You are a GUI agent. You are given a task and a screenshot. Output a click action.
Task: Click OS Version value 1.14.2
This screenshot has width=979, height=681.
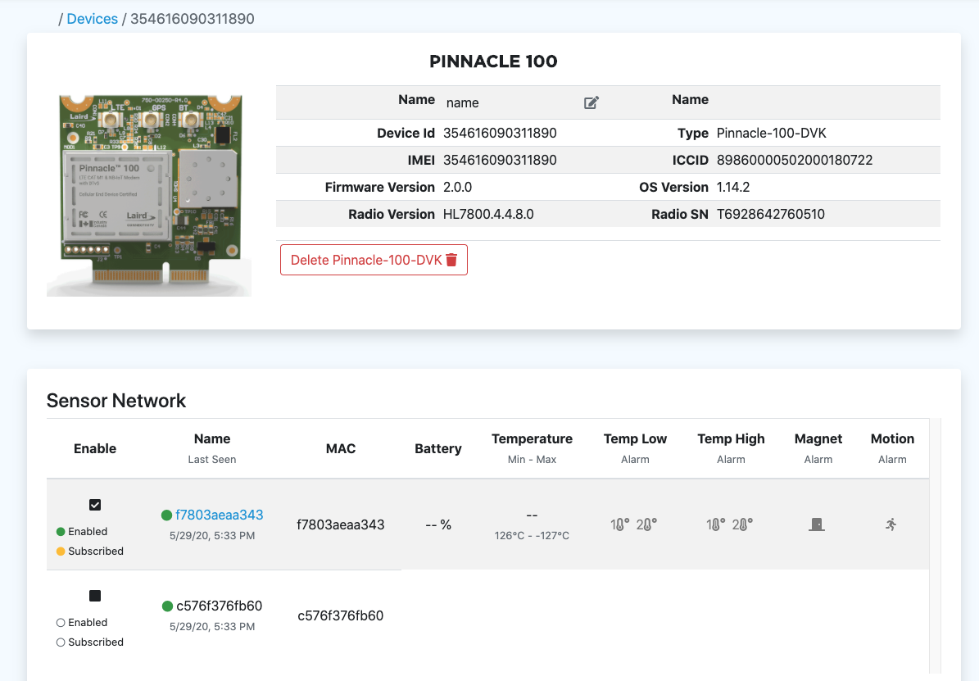pyautogui.click(x=733, y=188)
